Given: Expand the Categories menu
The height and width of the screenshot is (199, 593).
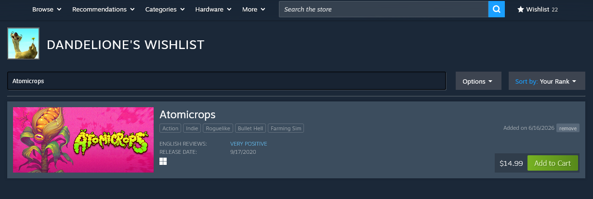Looking at the screenshot, I should tap(164, 9).
